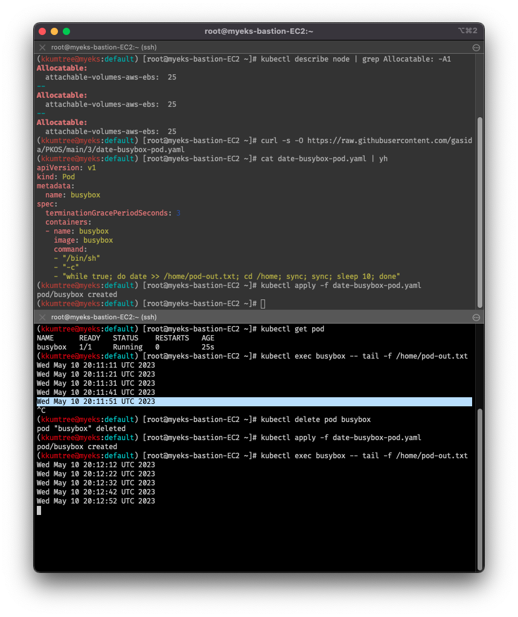
Task: Close the upper ssh pane with its X icon
Action: pos(42,47)
